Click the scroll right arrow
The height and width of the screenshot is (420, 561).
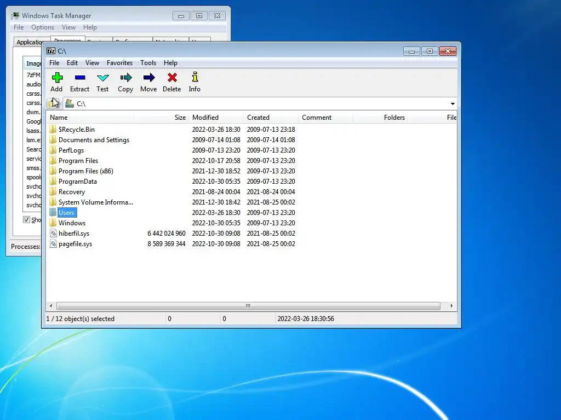click(x=451, y=306)
